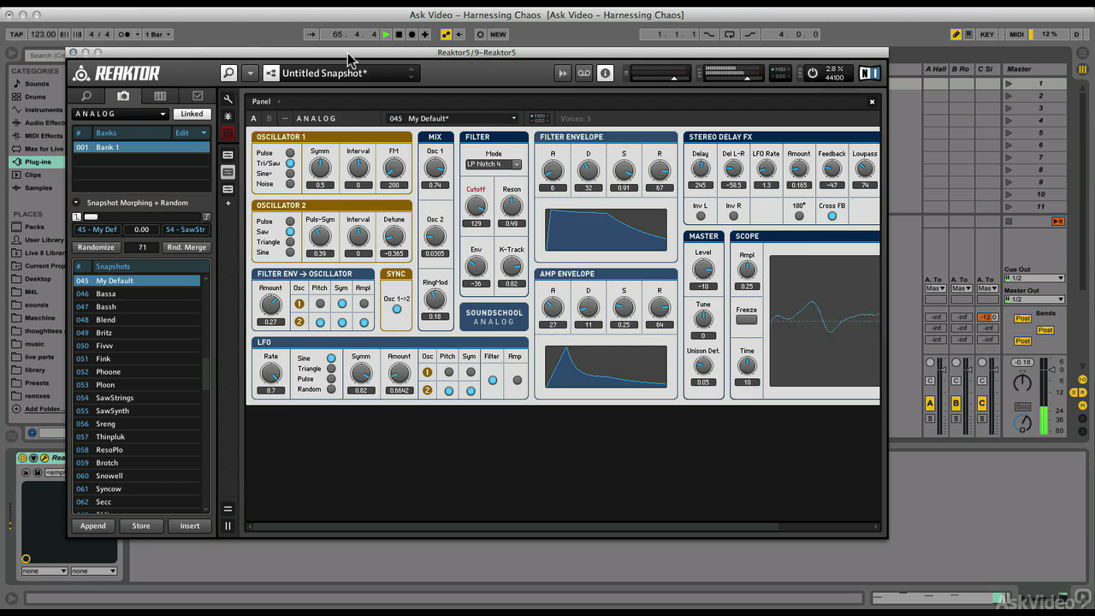The height and width of the screenshot is (616, 1095).
Task: Click the audio engine power icon
Action: [x=813, y=74]
